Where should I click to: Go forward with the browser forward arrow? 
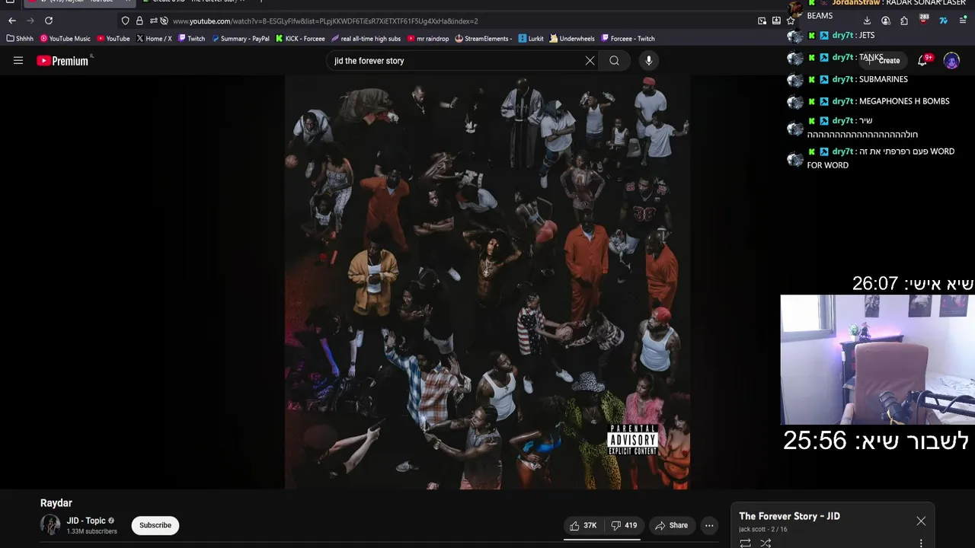click(x=30, y=21)
